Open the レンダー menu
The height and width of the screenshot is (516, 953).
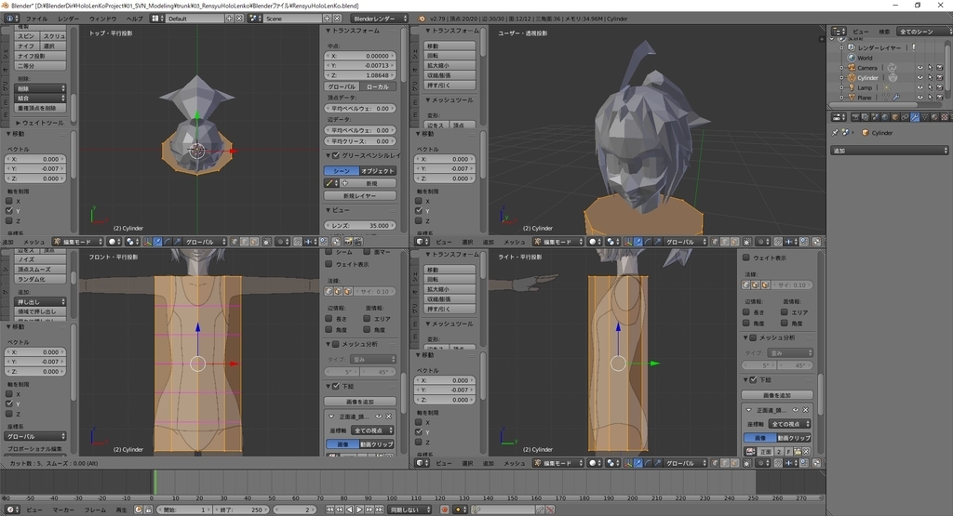coord(68,19)
